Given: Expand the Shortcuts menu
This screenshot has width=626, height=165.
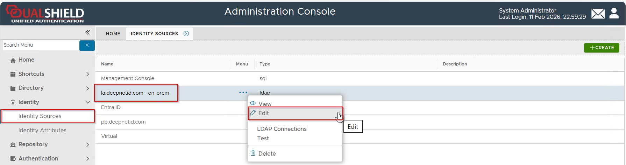Looking at the screenshot, I should tap(87, 74).
